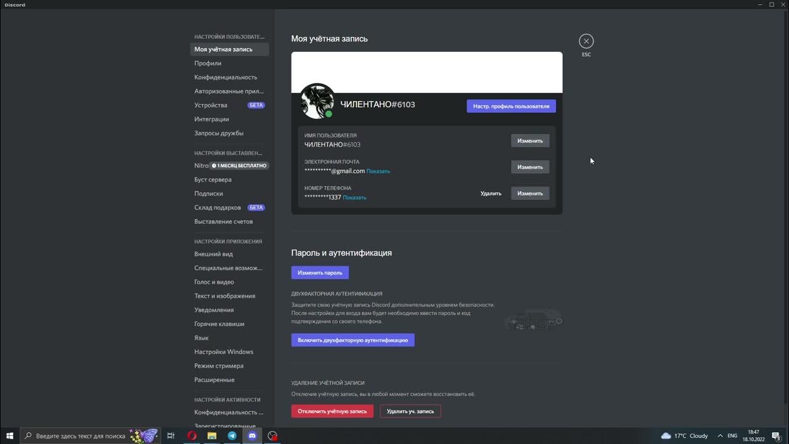The height and width of the screenshot is (444, 789).
Task: Open the Профили settings section
Action: 229,63
